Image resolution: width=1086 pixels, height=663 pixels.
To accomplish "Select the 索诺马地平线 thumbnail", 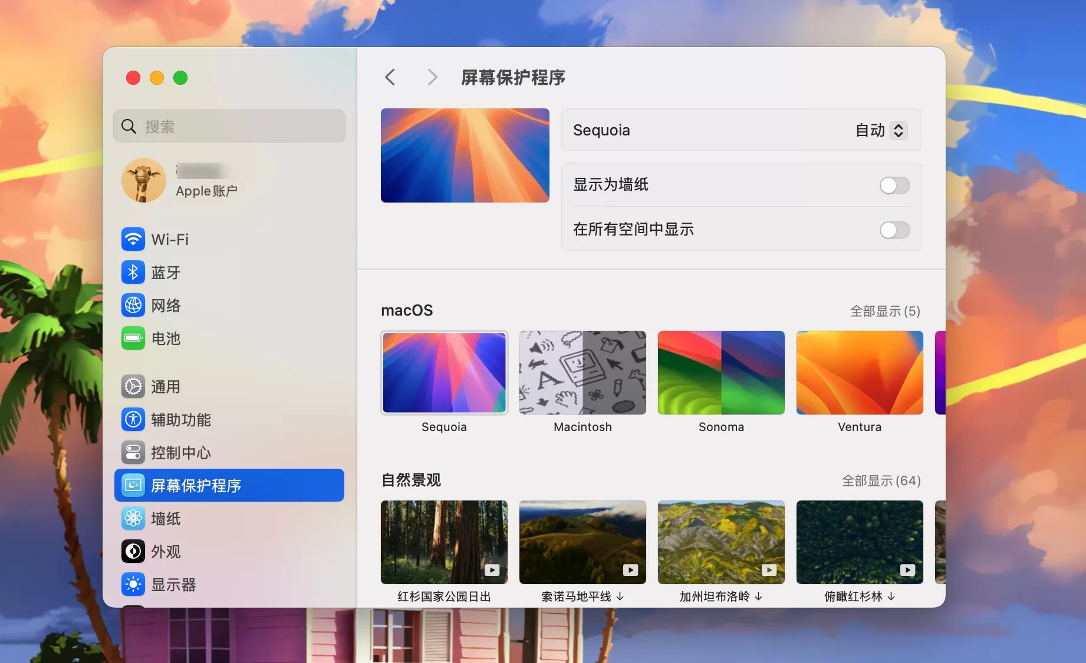I will [x=583, y=542].
